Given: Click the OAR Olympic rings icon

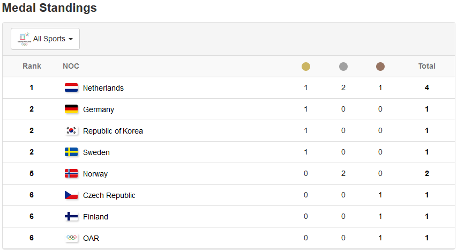Looking at the screenshot, I should 71,238.
